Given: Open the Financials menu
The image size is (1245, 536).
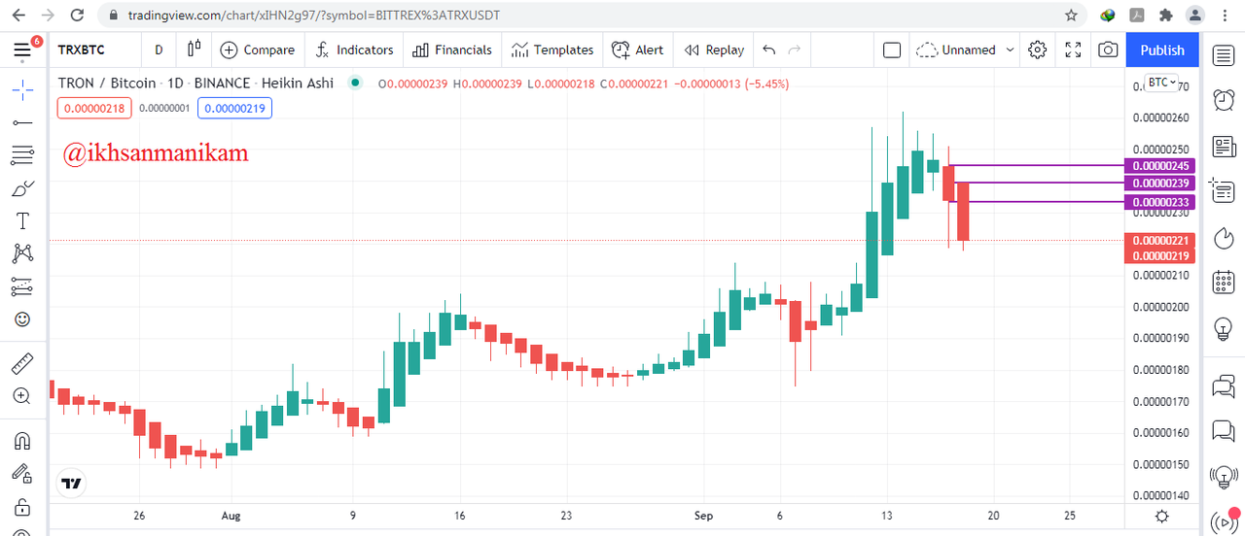Looking at the screenshot, I should click(x=452, y=50).
